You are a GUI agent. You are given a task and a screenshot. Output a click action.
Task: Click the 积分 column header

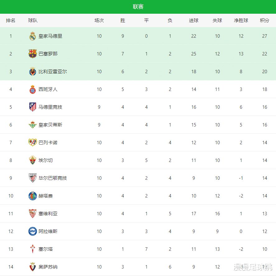(x=264, y=21)
